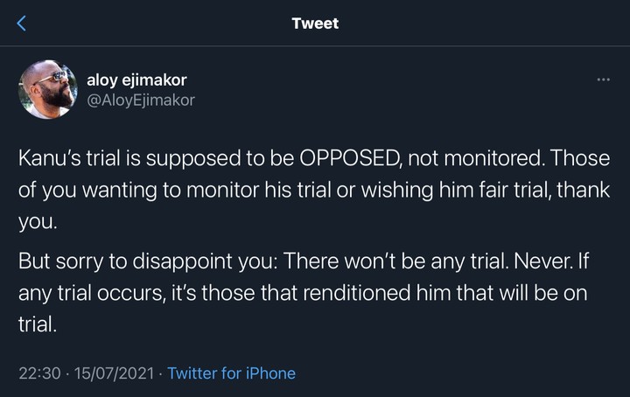Click the 22:30 timestamp
This screenshot has width=630, height=397.
click(39, 373)
